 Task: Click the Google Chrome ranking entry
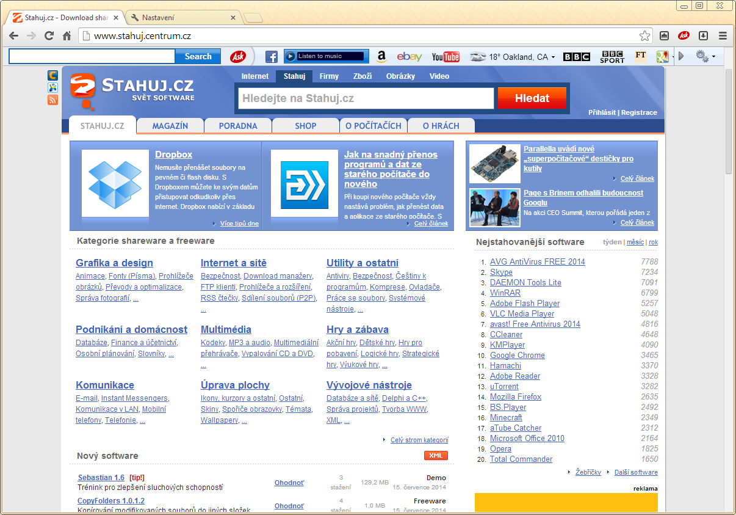coord(518,355)
